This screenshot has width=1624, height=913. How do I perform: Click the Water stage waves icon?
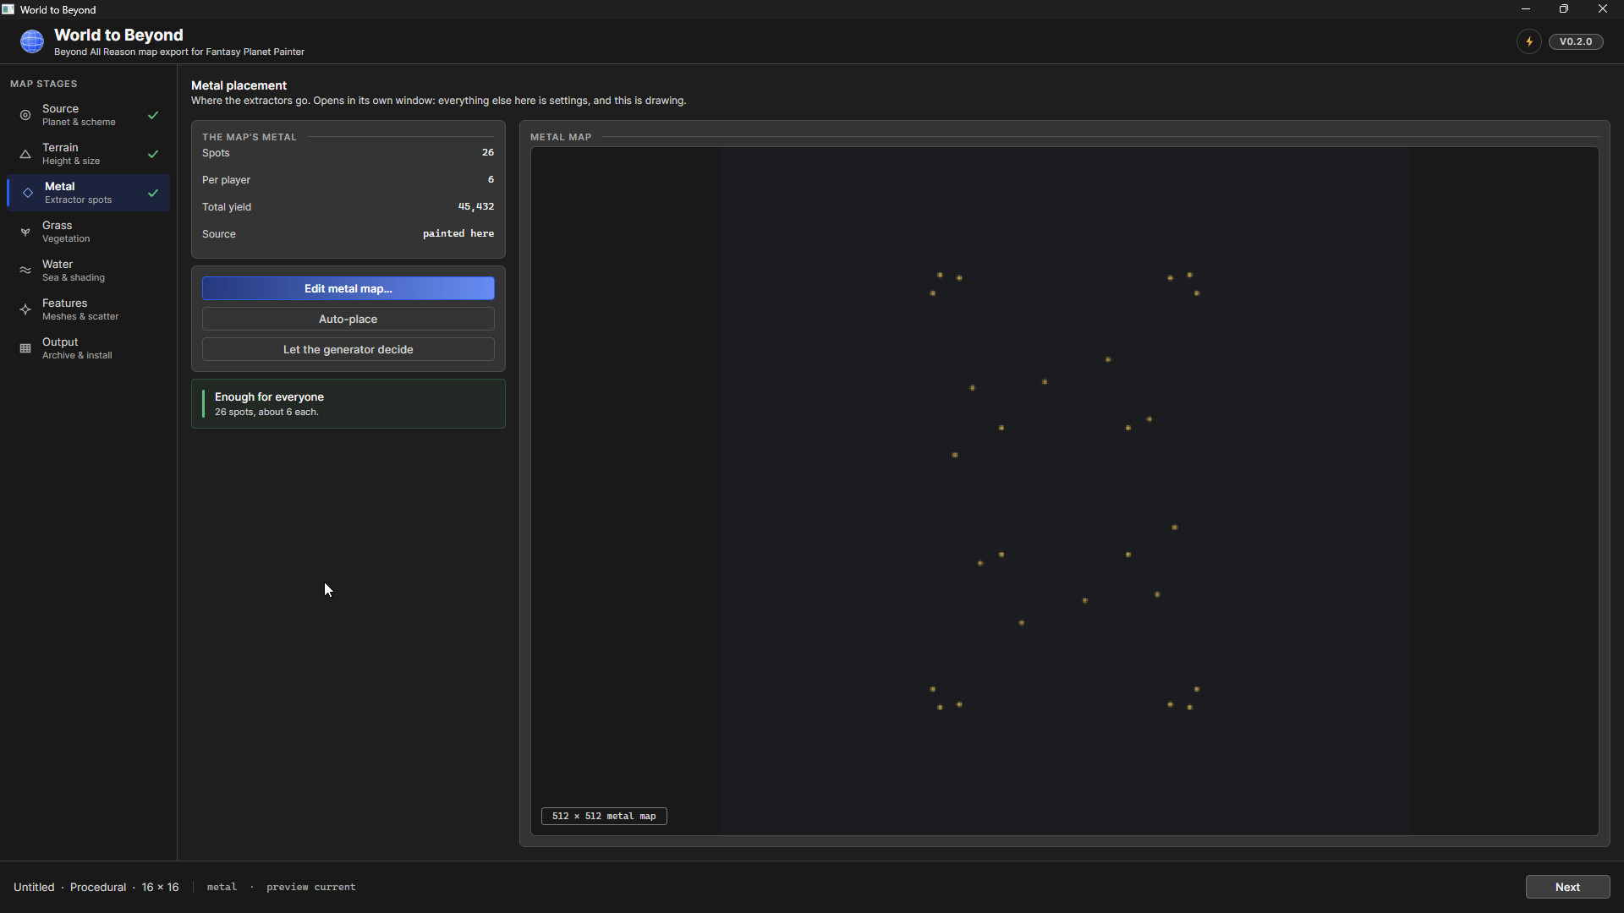(25, 271)
